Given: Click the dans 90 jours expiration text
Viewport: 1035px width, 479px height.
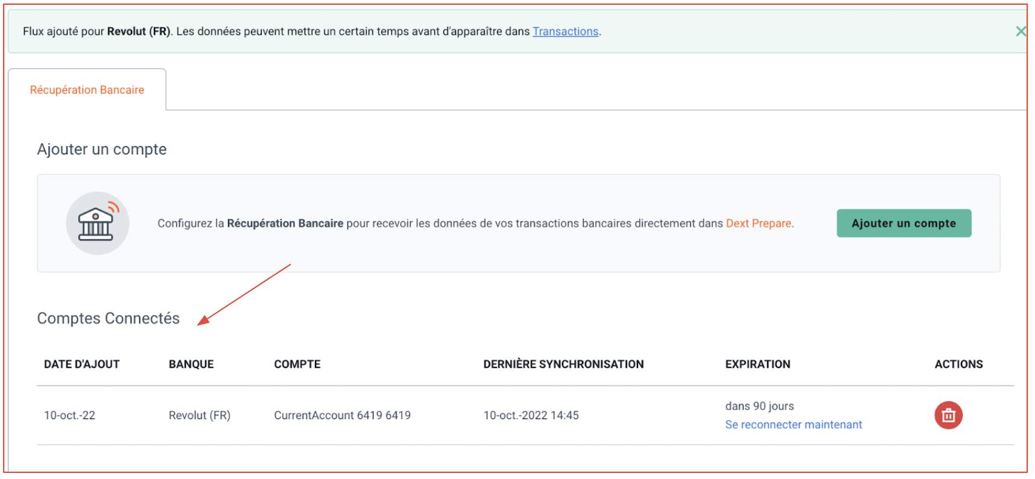Looking at the screenshot, I should pyautogui.click(x=759, y=406).
